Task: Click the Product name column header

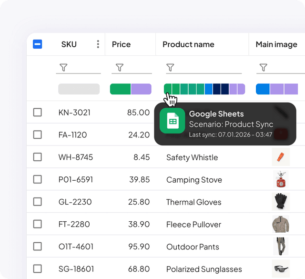Action: pos(188,44)
